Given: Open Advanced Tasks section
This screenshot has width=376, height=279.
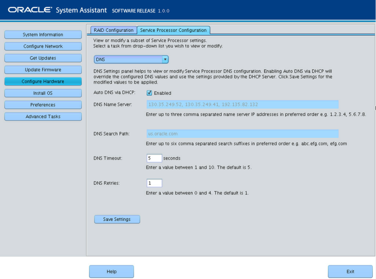Looking at the screenshot, I should point(43,117).
